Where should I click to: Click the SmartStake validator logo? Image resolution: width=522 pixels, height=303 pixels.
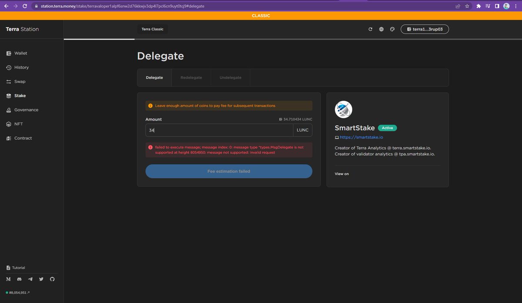point(344,109)
